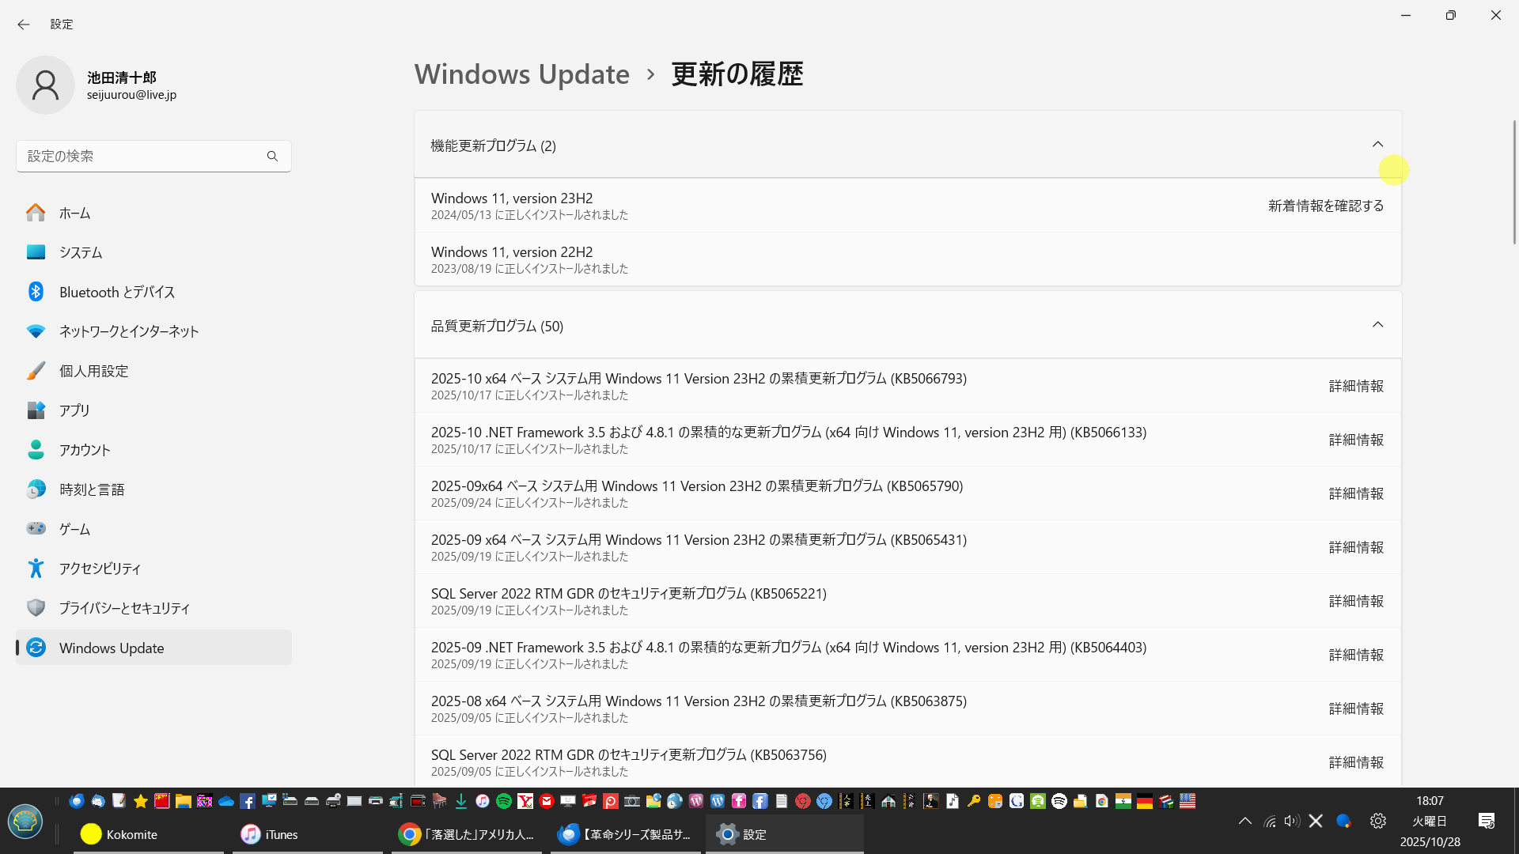This screenshot has width=1519, height=854.
Task: Open the Wi-Fi network tray icon
Action: (x=1270, y=821)
